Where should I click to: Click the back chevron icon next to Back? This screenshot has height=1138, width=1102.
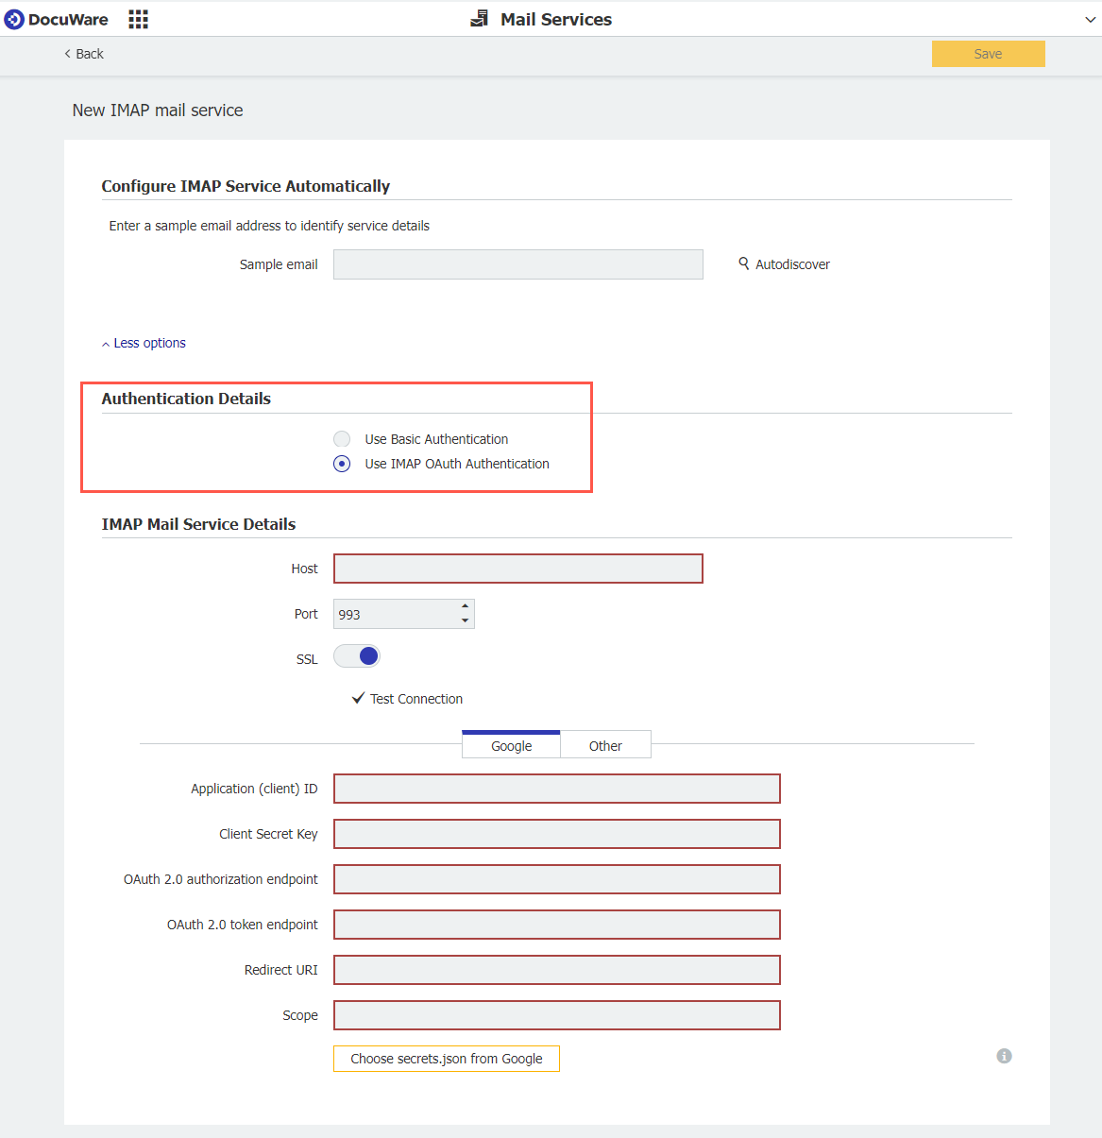tap(66, 54)
